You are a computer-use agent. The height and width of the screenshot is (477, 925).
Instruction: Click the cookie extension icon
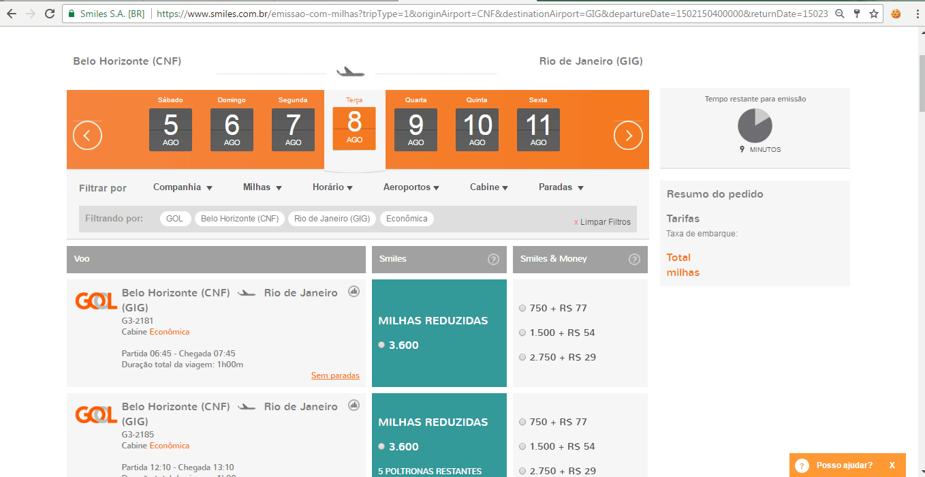point(896,13)
